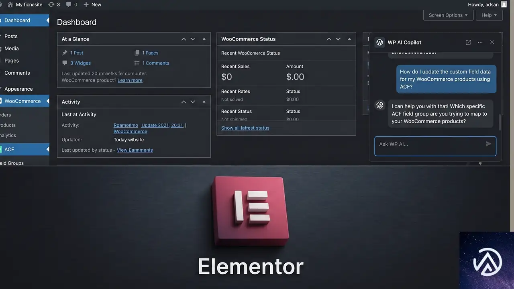The width and height of the screenshot is (514, 289).
Task: Open the three-dot menu in WP AI Copilot
Action: (x=480, y=42)
